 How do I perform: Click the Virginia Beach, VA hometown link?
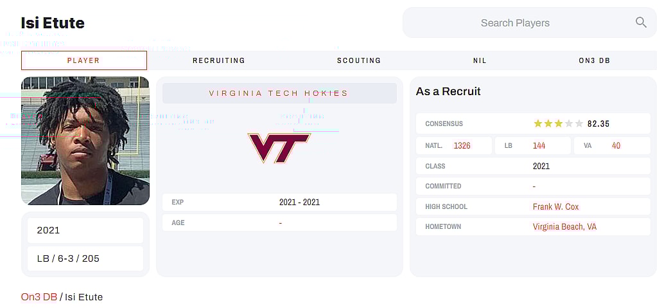564,227
